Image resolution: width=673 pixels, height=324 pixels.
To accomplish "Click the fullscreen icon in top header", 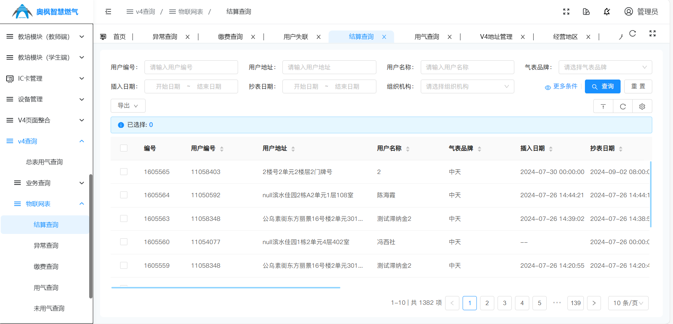I will (x=566, y=12).
